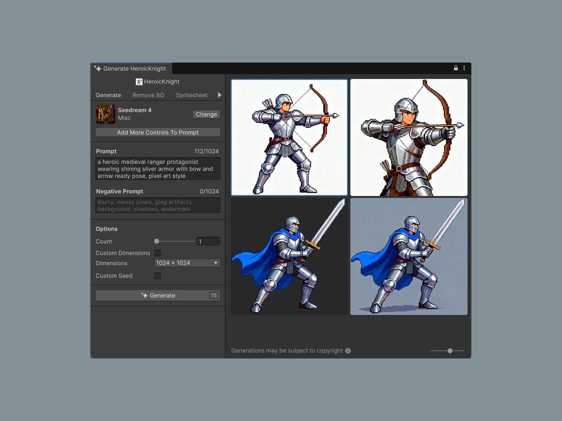562x421 pixels.
Task: Enable the Custom Dimensions checkbox
Action: coord(157,253)
